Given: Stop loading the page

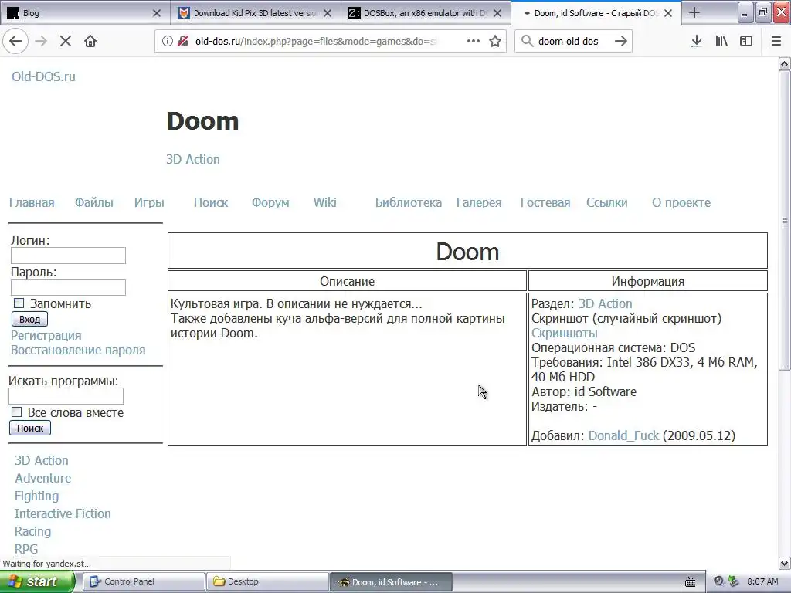Looking at the screenshot, I should point(66,42).
